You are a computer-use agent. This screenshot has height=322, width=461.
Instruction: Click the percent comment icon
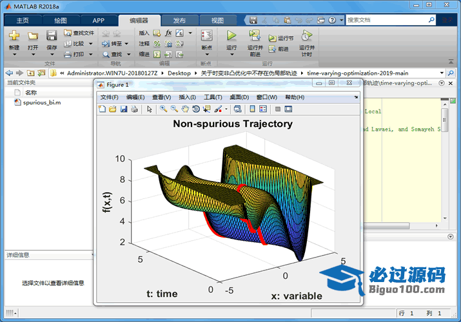157,44
